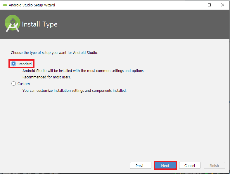
Task: Select the Custom install type radio button
Action: (13, 84)
